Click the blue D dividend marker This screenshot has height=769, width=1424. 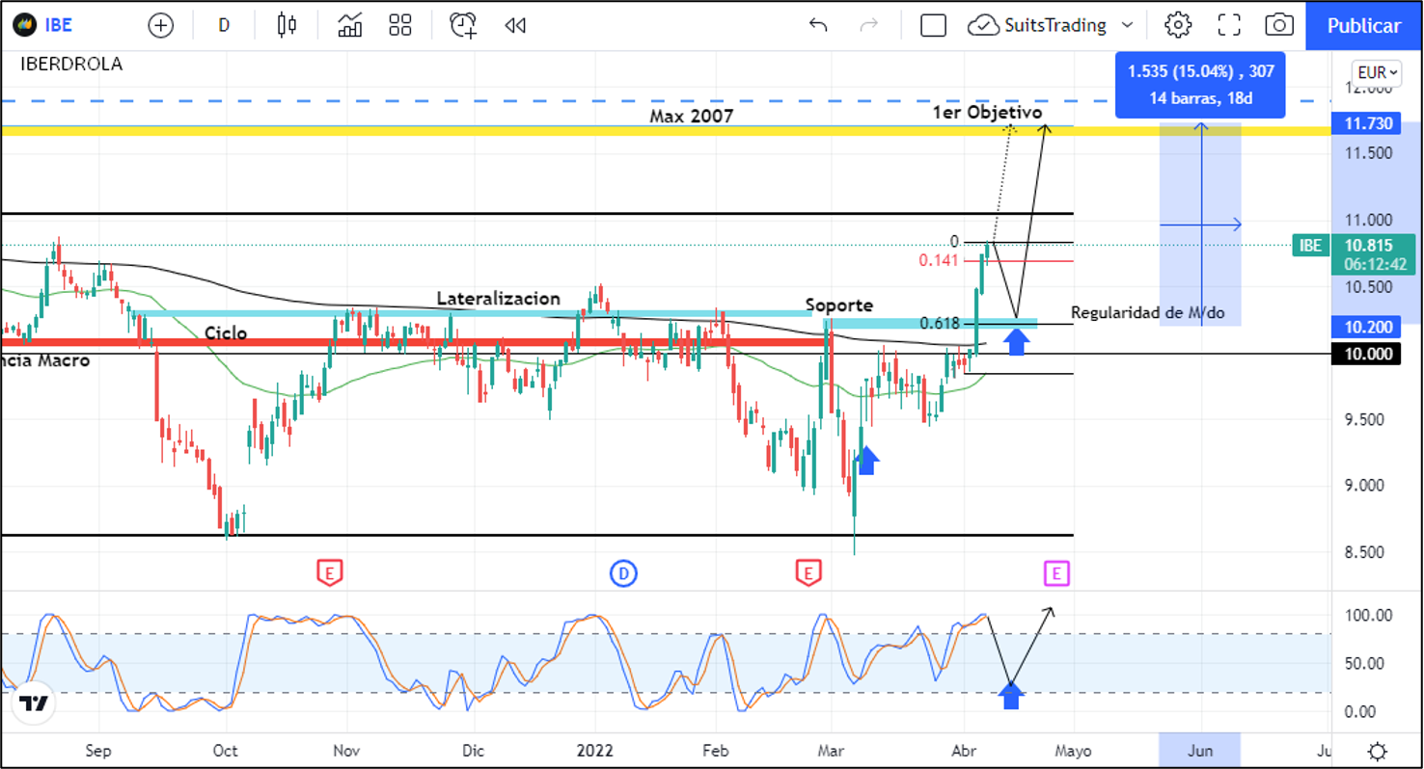(623, 574)
